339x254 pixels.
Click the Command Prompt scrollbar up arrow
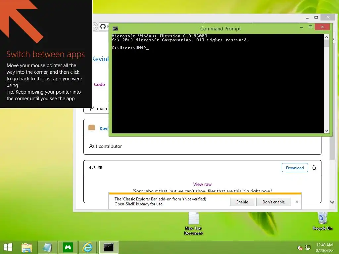click(x=326, y=37)
